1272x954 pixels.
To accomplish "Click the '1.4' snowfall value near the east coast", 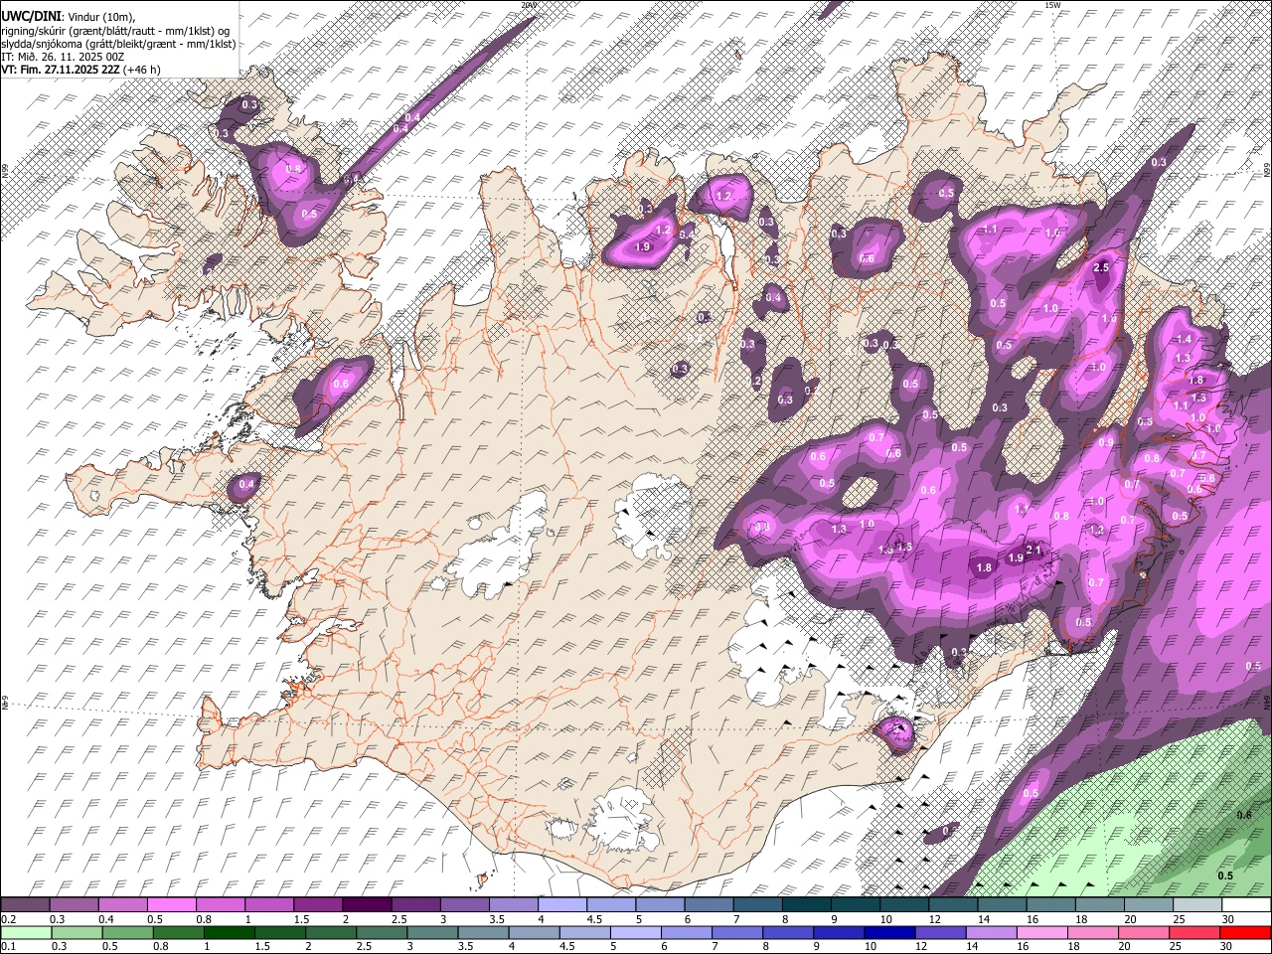I will coord(1184,340).
